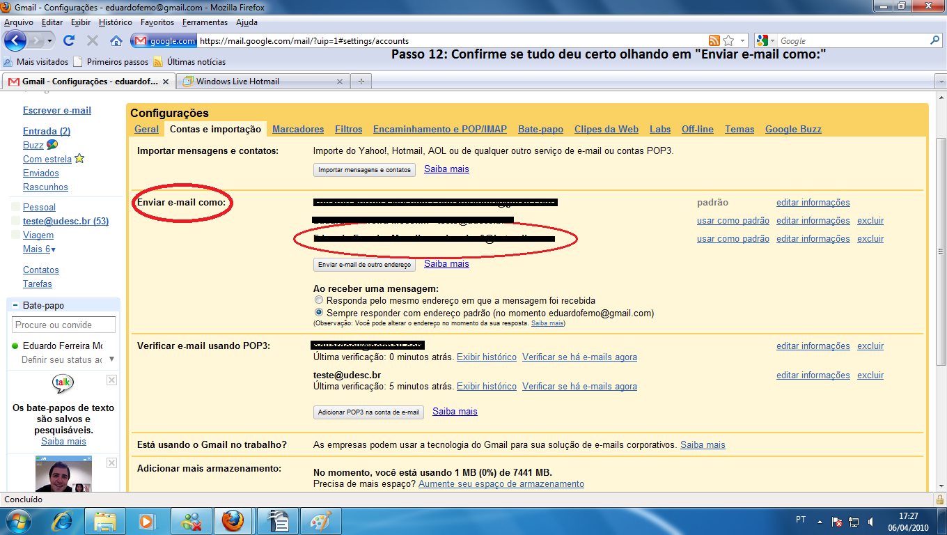Screen dimensions: 947x535
Task: Select Sempre responder com endereço padrão option
Action: tap(319, 313)
